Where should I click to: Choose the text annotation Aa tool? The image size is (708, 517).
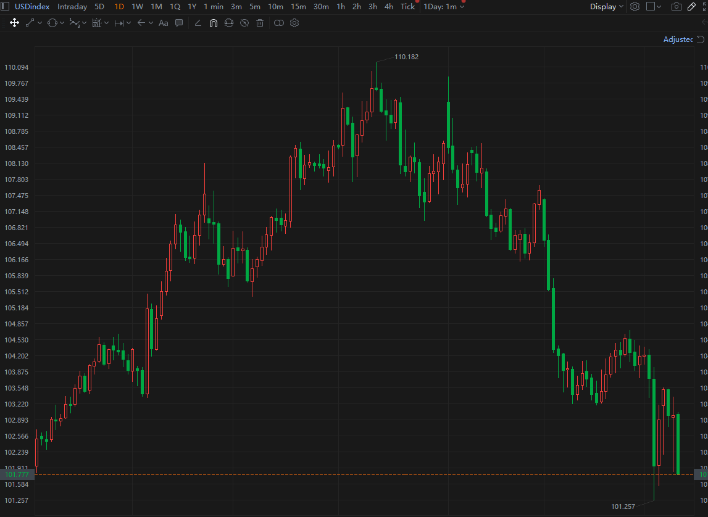pos(164,23)
